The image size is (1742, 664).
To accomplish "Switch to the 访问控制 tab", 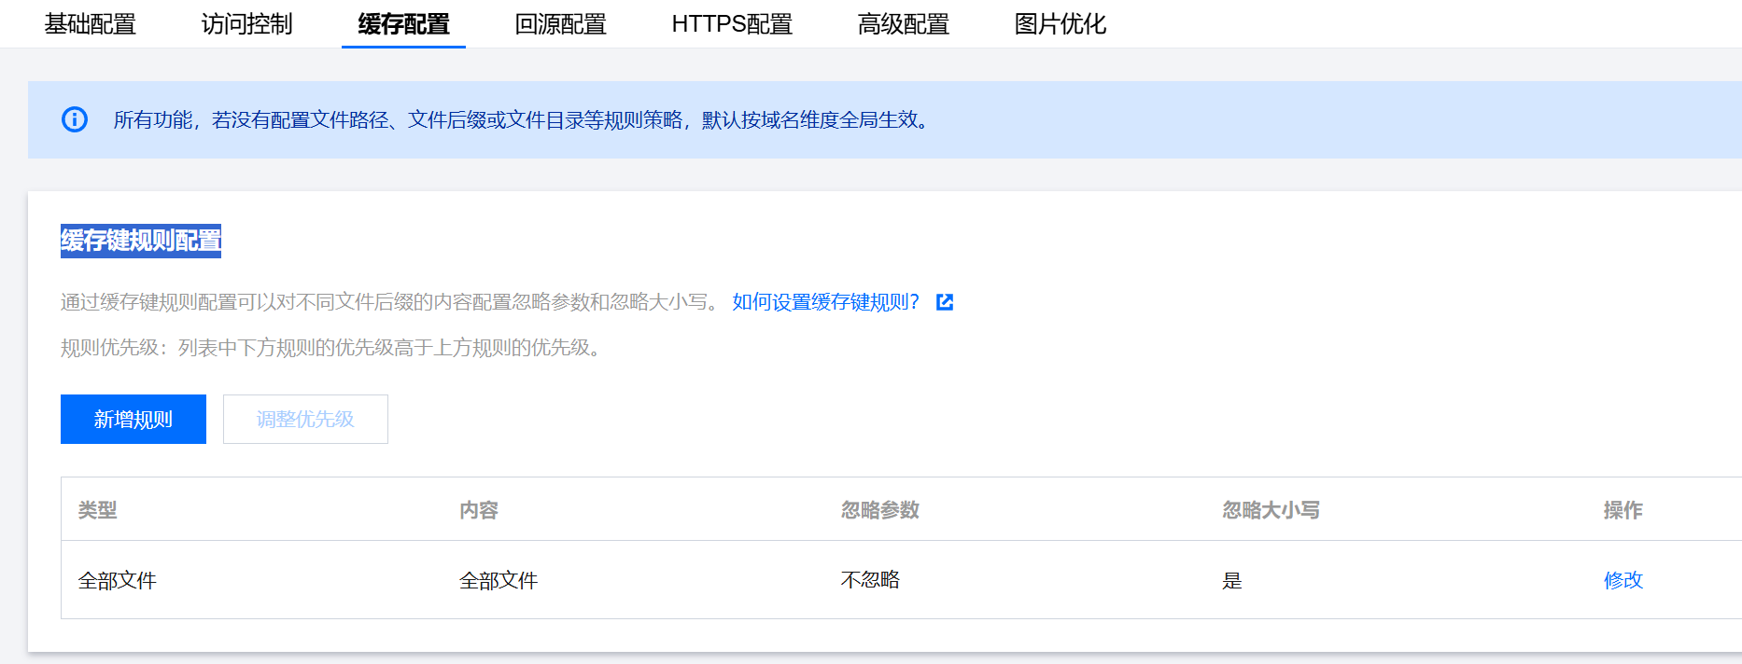I will pyautogui.click(x=247, y=24).
